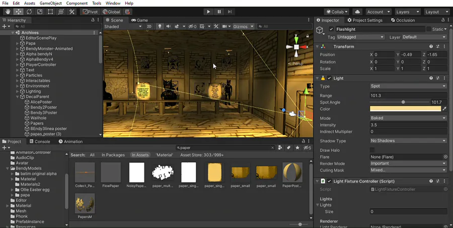Toggle grid snapping icon in toolbar
453x228 pixels.
pos(127,12)
